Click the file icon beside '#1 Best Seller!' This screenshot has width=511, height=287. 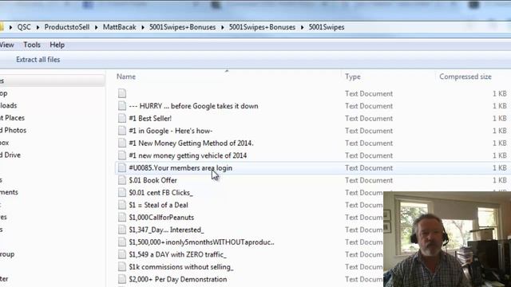(122, 118)
